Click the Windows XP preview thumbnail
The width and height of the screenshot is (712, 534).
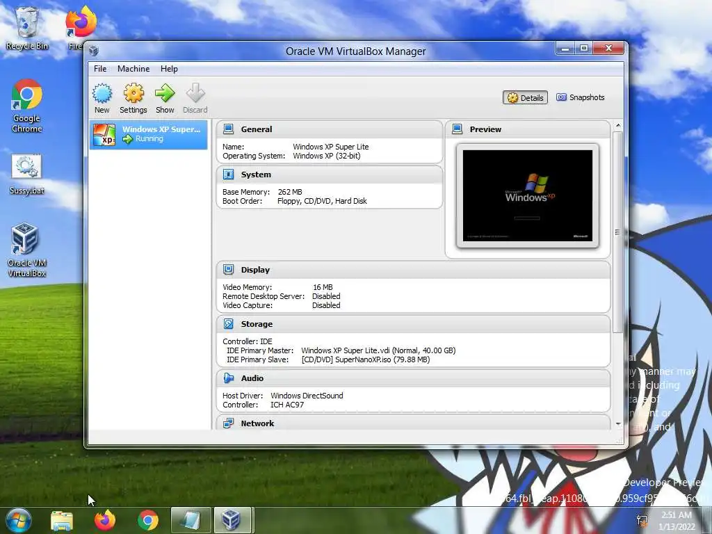pos(528,195)
